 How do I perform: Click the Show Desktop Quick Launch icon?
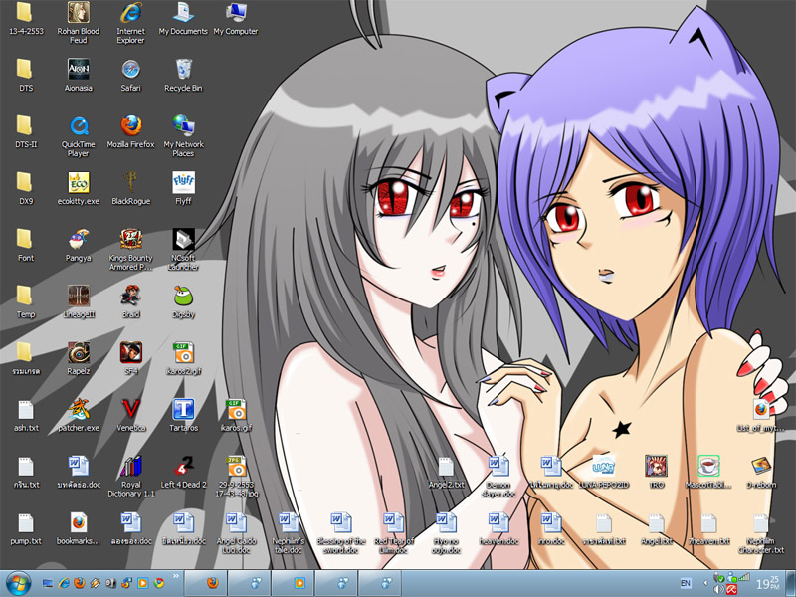tap(48, 583)
